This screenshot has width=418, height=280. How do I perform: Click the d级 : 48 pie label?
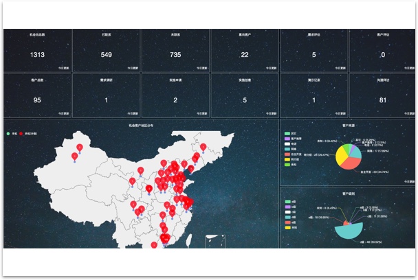[x=371, y=242]
